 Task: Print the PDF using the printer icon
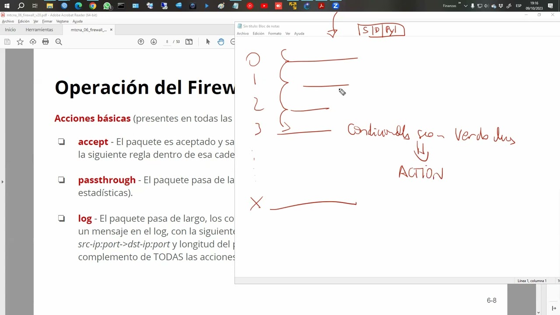click(x=45, y=42)
